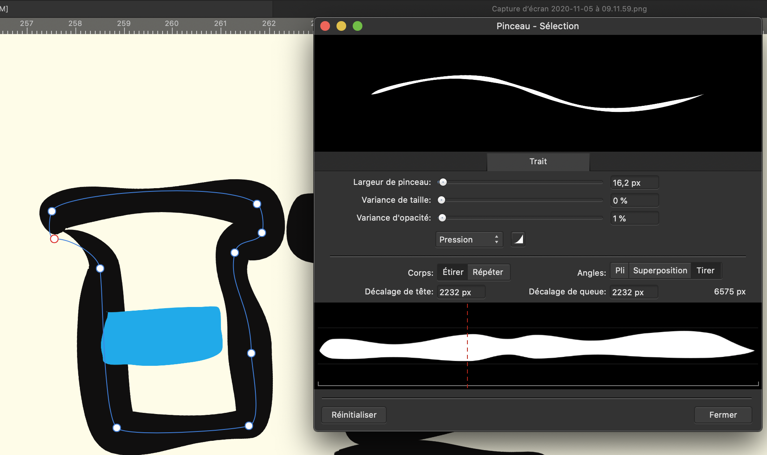Viewport: 767px width, 455px height.
Task: Choose Tirer corner option
Action: [705, 270]
